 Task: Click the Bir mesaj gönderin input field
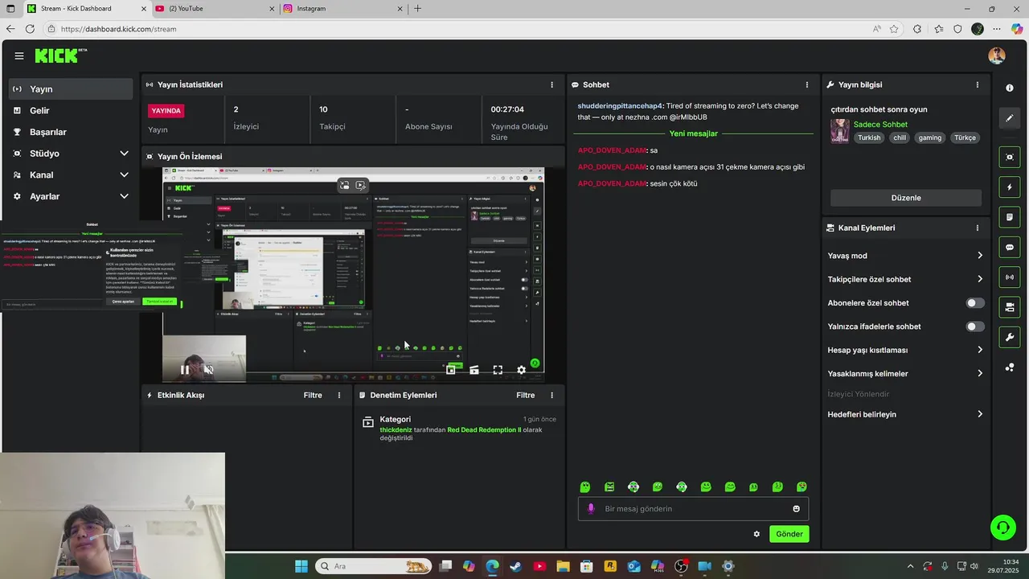tap(693, 508)
